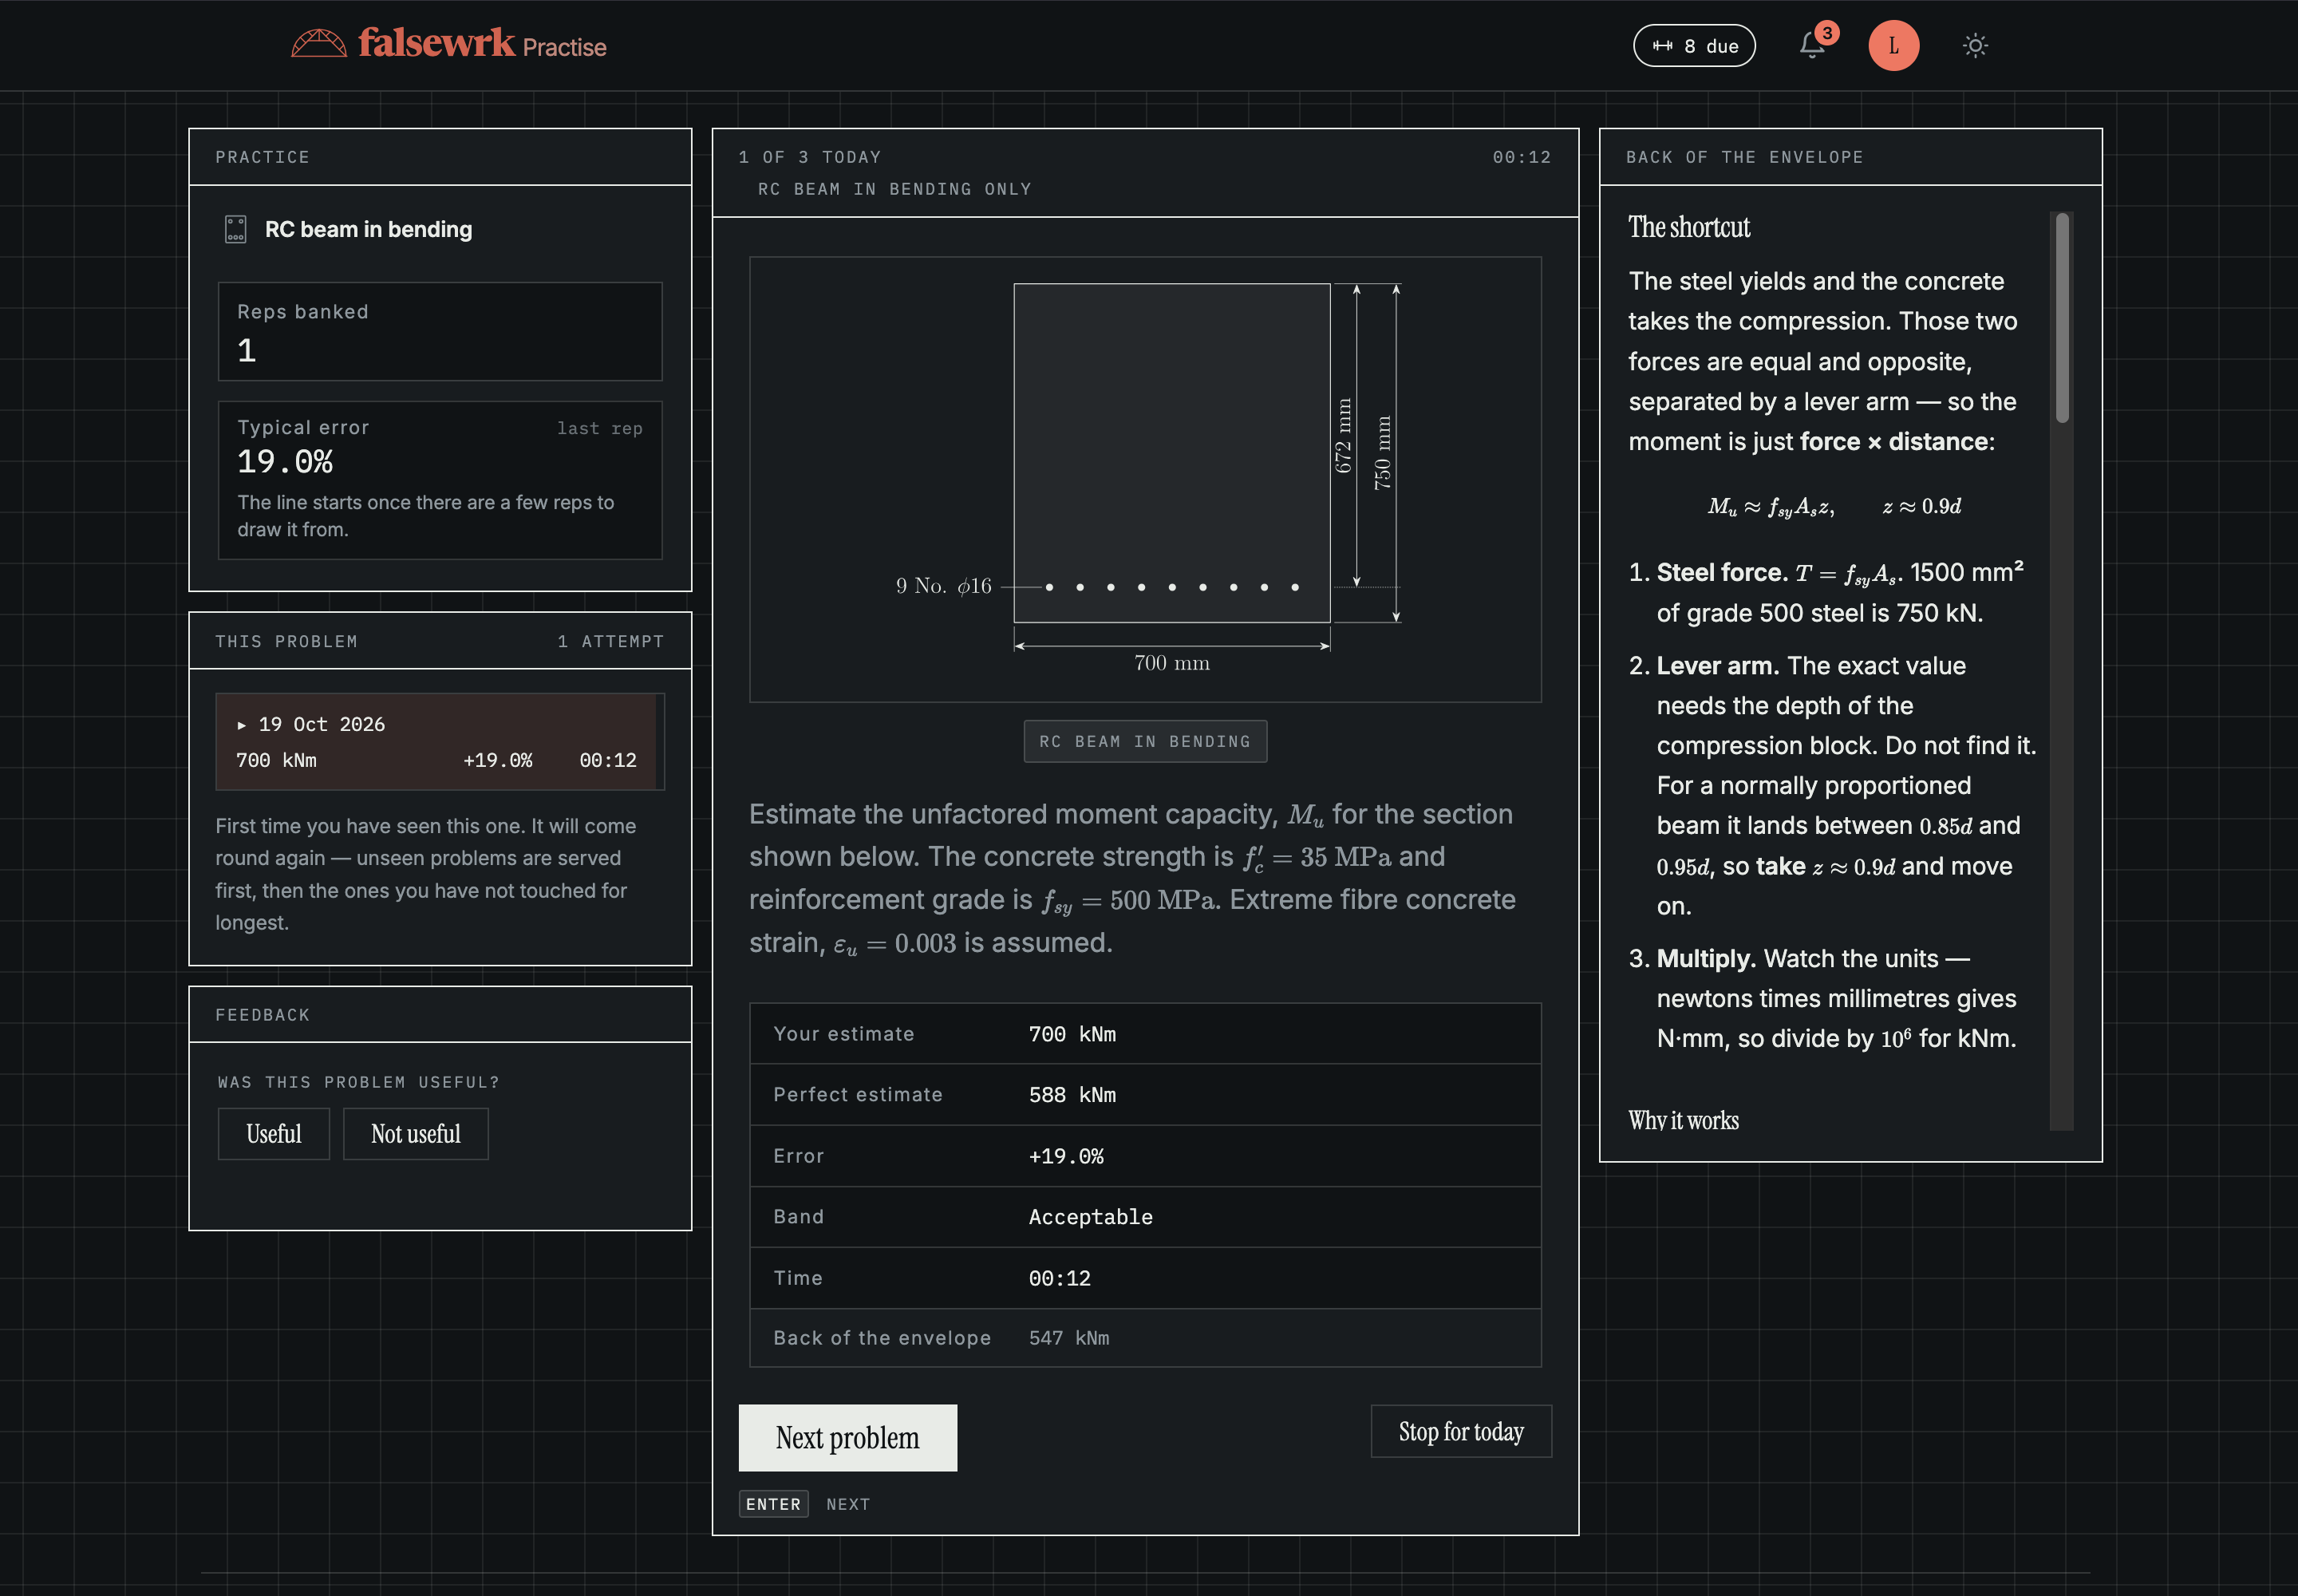Click the Time '00:12' result row value
This screenshot has height=1596, width=2298.
coord(1059,1278)
